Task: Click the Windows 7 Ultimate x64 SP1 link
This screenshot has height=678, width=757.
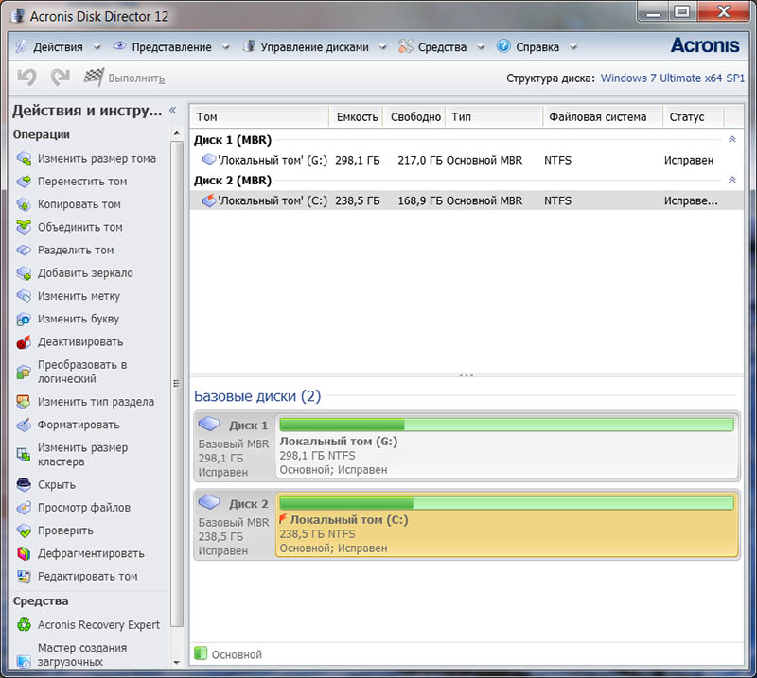Action: click(673, 78)
